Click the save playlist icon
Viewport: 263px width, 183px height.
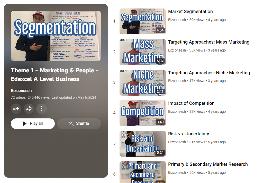tap(16, 109)
